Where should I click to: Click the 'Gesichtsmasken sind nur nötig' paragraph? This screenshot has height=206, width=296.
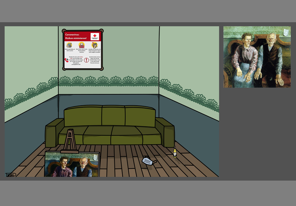coord(95,60)
